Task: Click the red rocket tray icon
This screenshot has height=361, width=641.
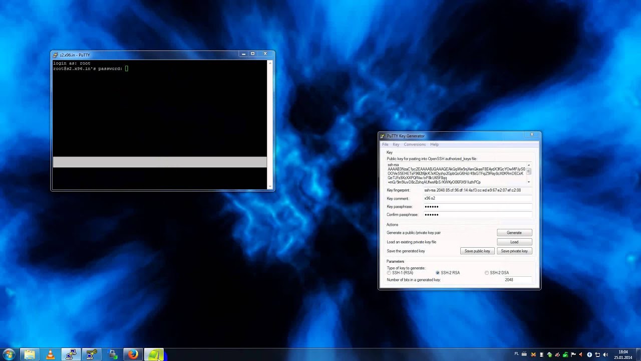Action: tap(557, 355)
